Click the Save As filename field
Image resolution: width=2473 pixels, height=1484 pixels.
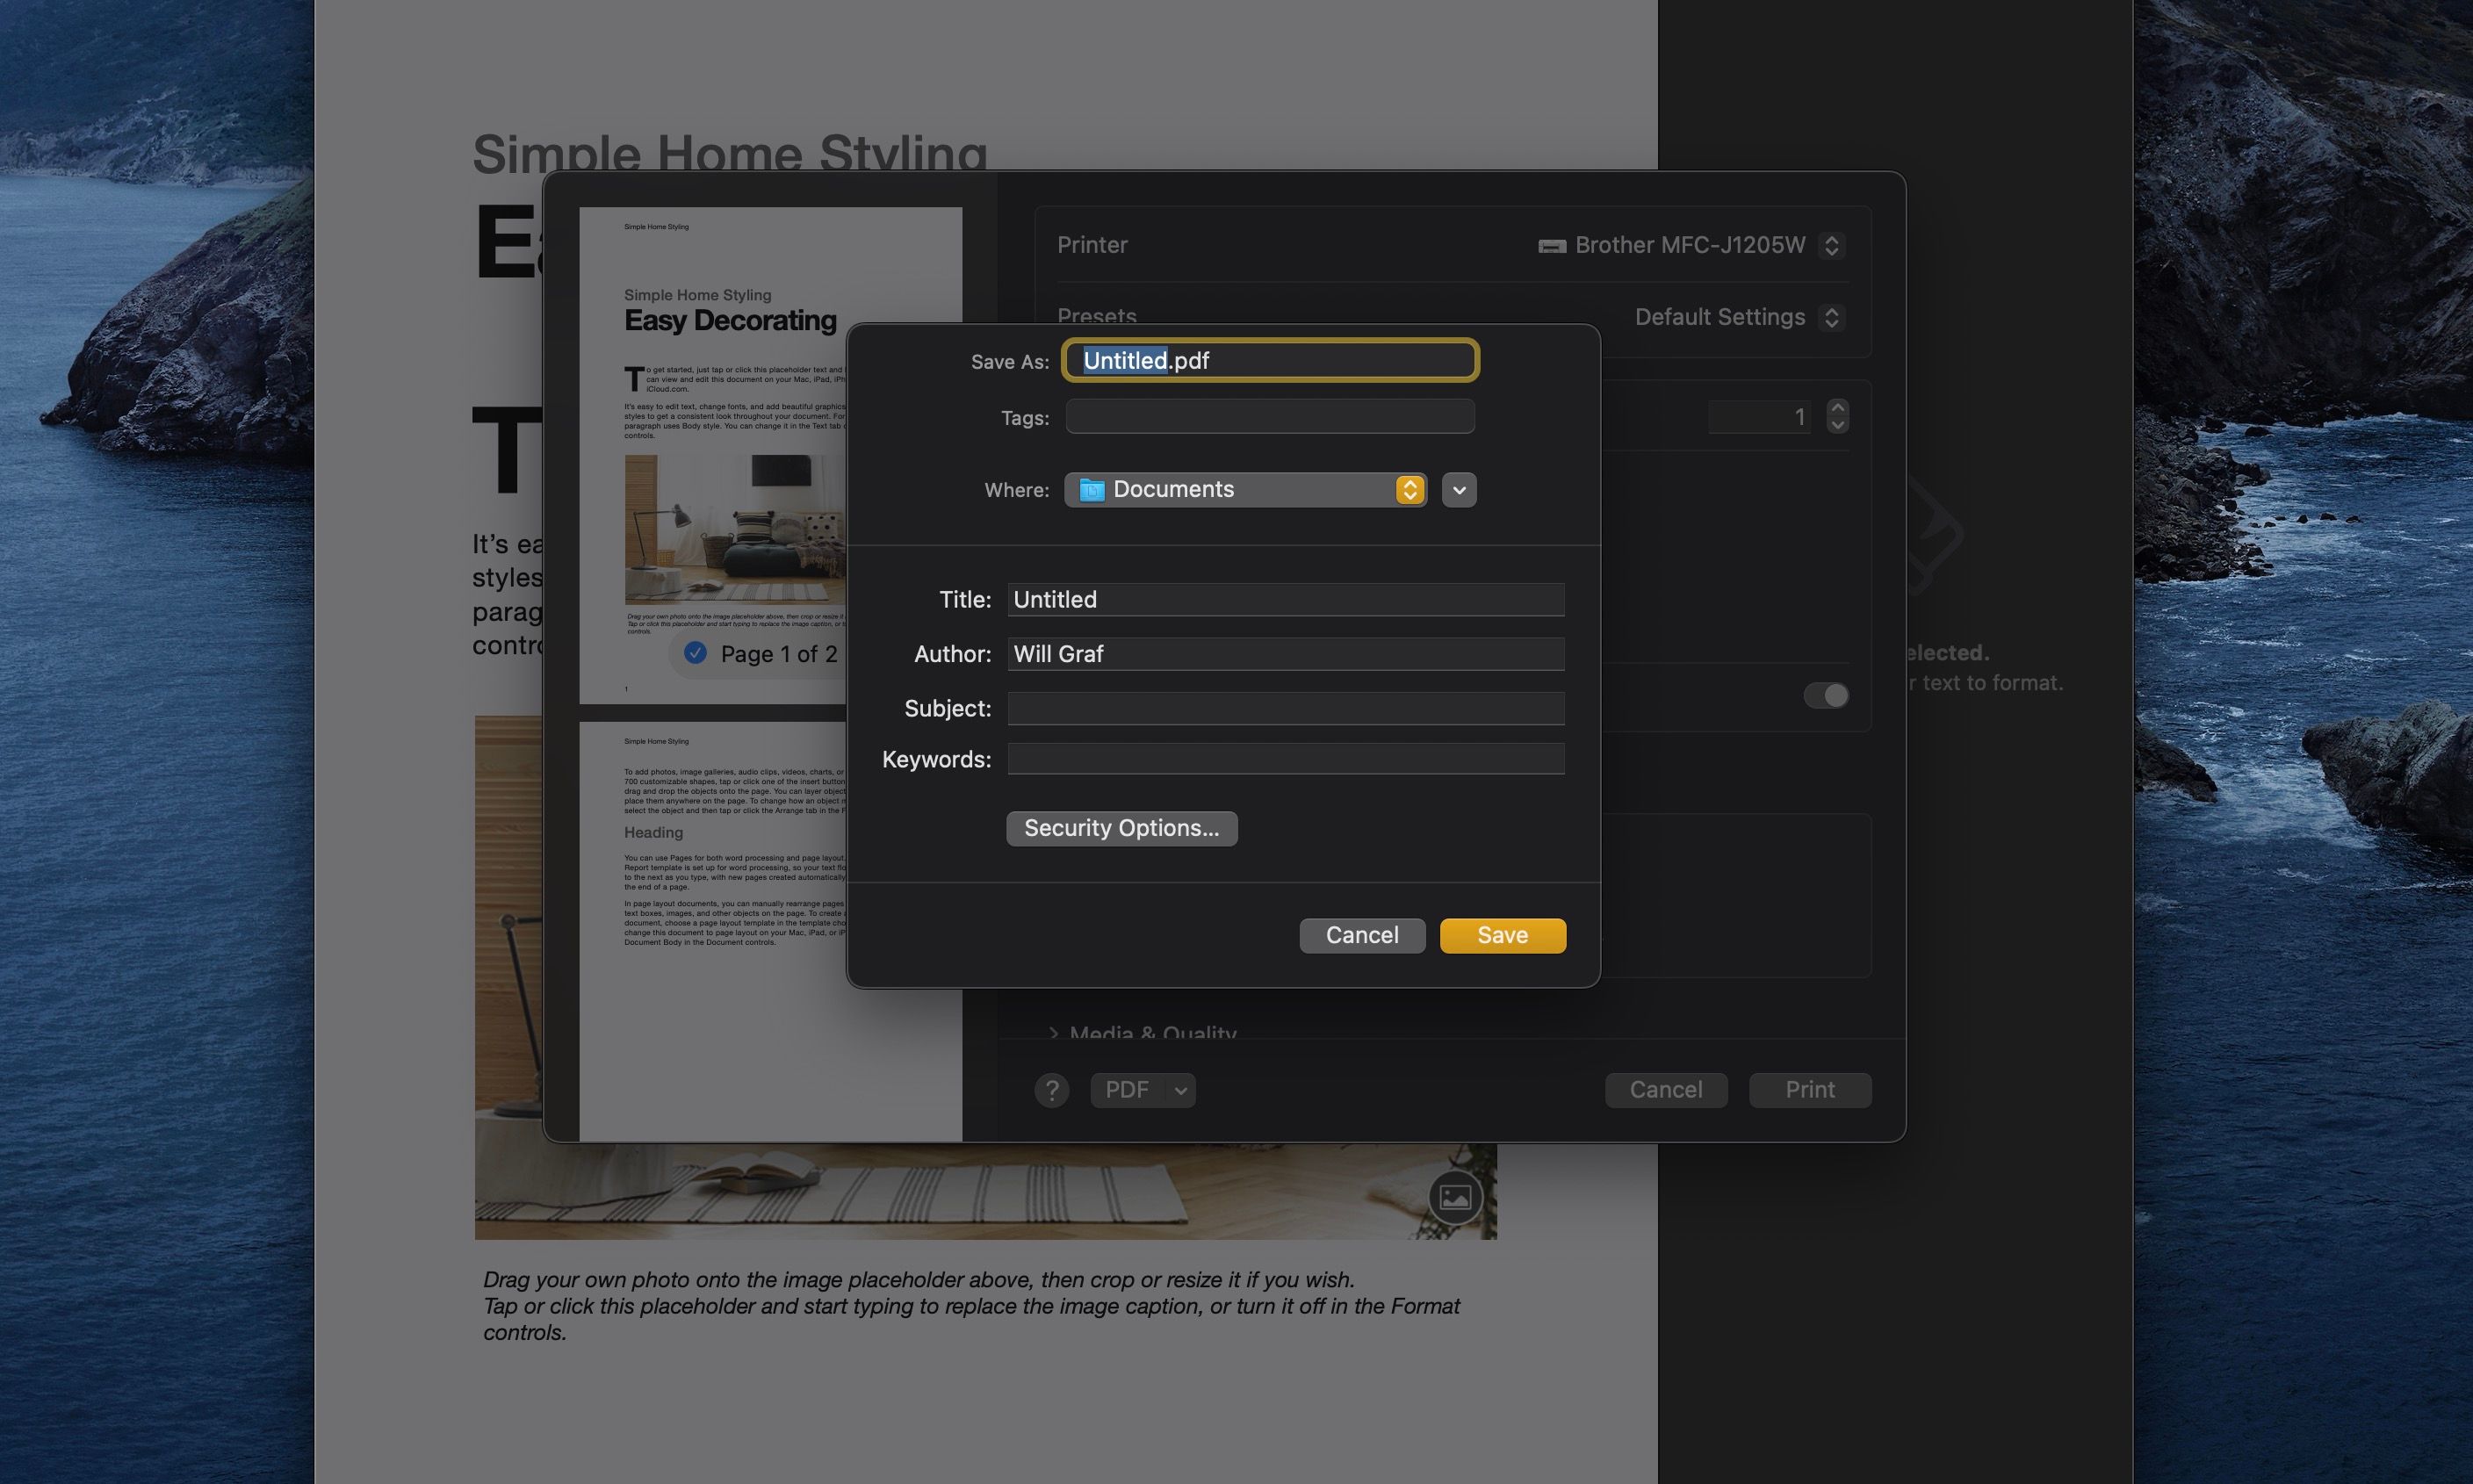pos(1270,360)
